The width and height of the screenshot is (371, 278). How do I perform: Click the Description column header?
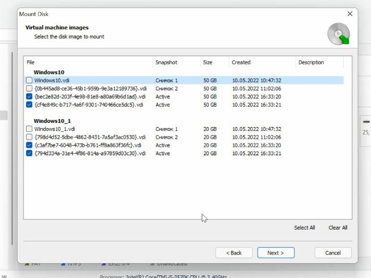[319, 62]
